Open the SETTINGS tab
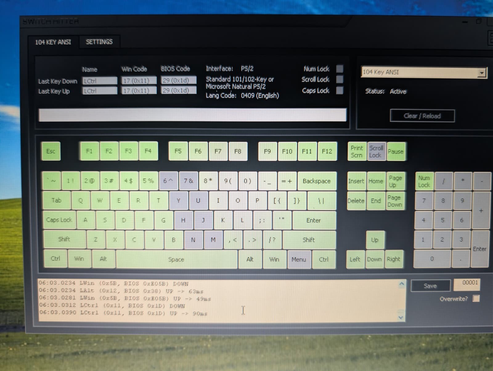493x371 pixels. [99, 42]
